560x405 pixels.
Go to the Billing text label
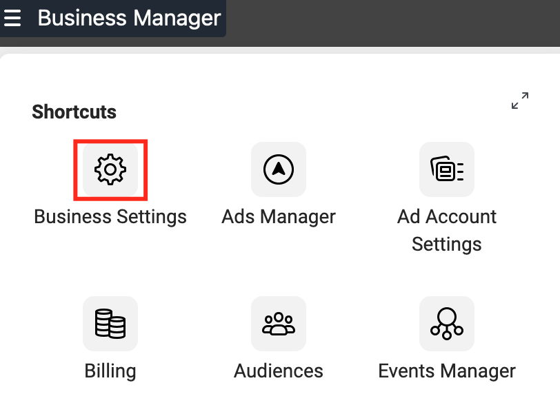point(110,371)
